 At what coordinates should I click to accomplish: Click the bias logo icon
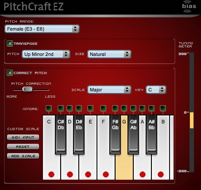pyautogui.click(x=189, y=6)
